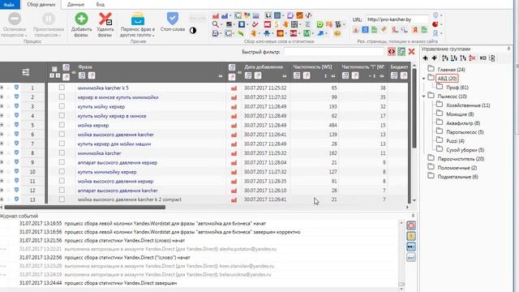Click the URL field with pro-karcher.by
Viewport: 519px width, 292px height.
397,19
